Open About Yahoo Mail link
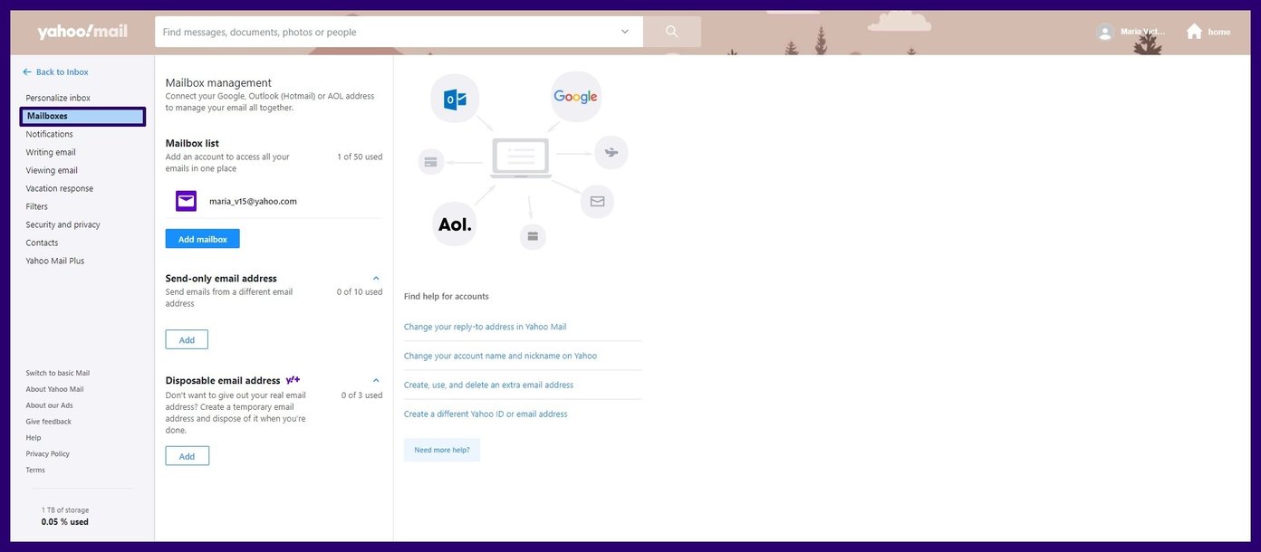 tap(54, 389)
